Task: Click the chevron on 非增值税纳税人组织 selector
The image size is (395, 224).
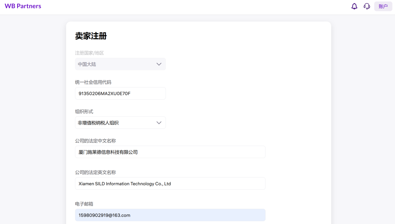Action: point(159,122)
